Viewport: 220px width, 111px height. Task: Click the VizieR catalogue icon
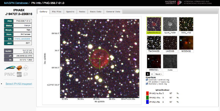(x=19, y=68)
